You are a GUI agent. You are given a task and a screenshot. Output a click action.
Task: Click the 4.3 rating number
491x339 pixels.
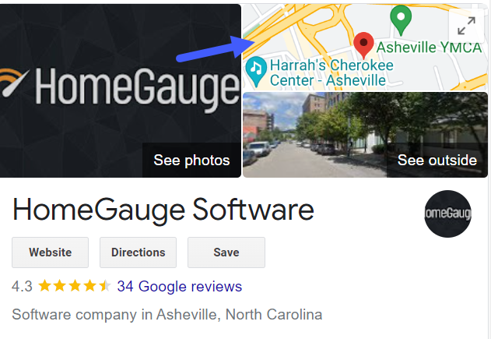pos(22,286)
